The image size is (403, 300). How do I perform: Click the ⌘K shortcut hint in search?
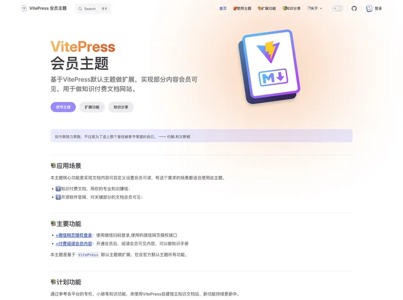click(x=104, y=9)
